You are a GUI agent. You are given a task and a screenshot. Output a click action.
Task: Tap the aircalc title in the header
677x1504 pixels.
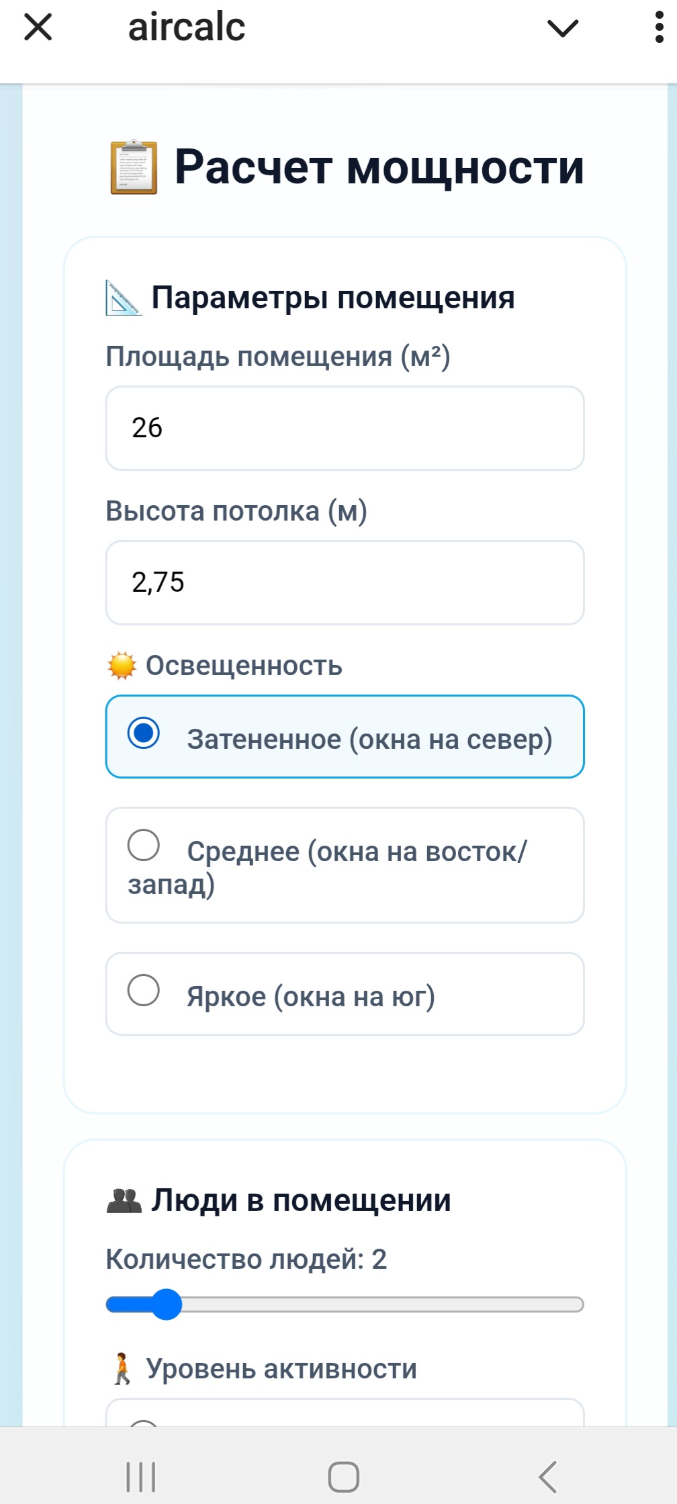click(187, 27)
